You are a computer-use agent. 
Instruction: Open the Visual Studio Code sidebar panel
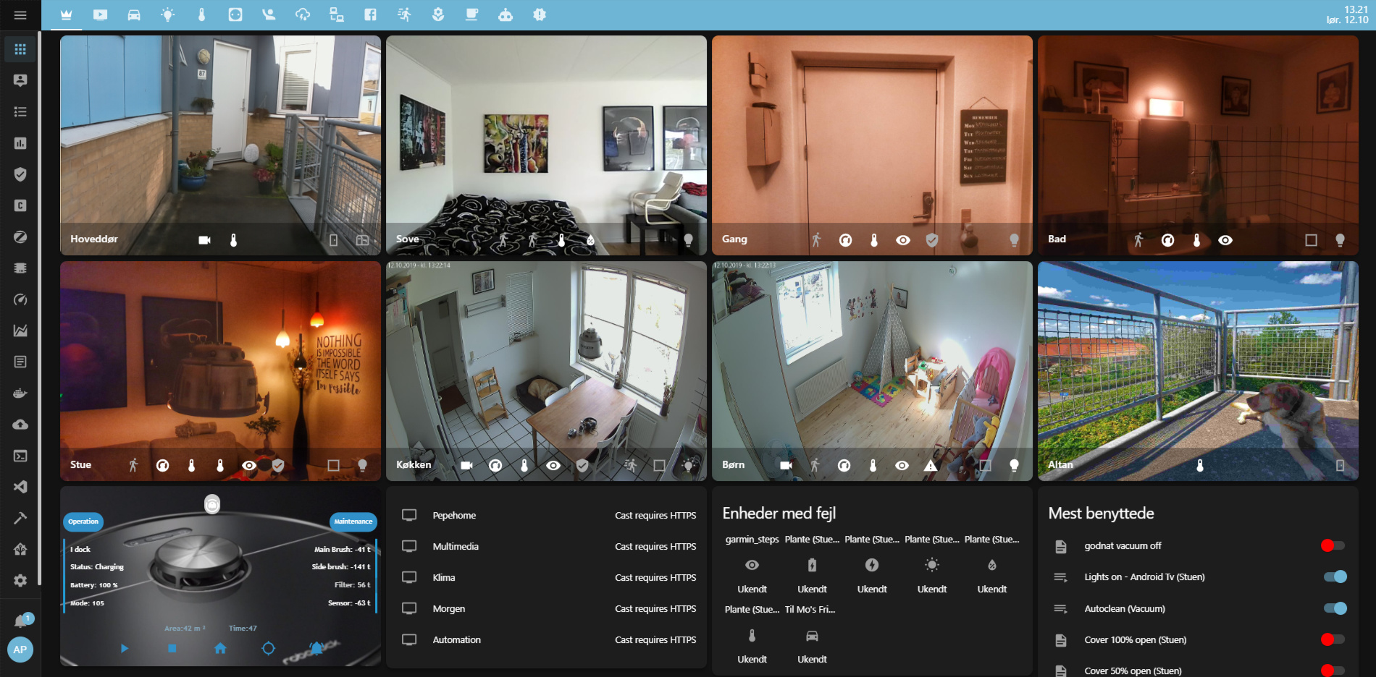pyautogui.click(x=20, y=487)
